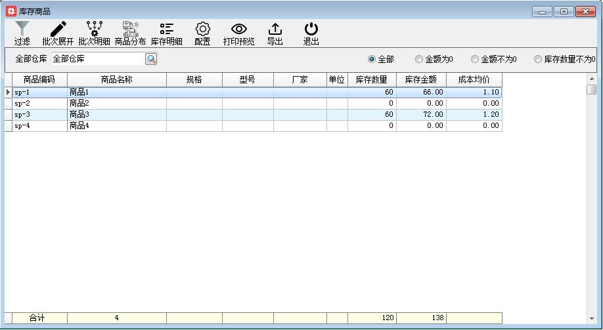The height and width of the screenshot is (330, 603).
Task: Choose the 金额不为0 radio option
Action: click(475, 59)
